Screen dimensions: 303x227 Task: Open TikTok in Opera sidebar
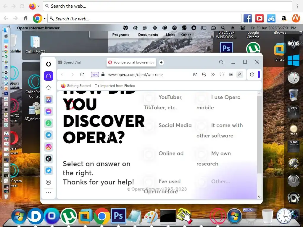click(x=49, y=158)
